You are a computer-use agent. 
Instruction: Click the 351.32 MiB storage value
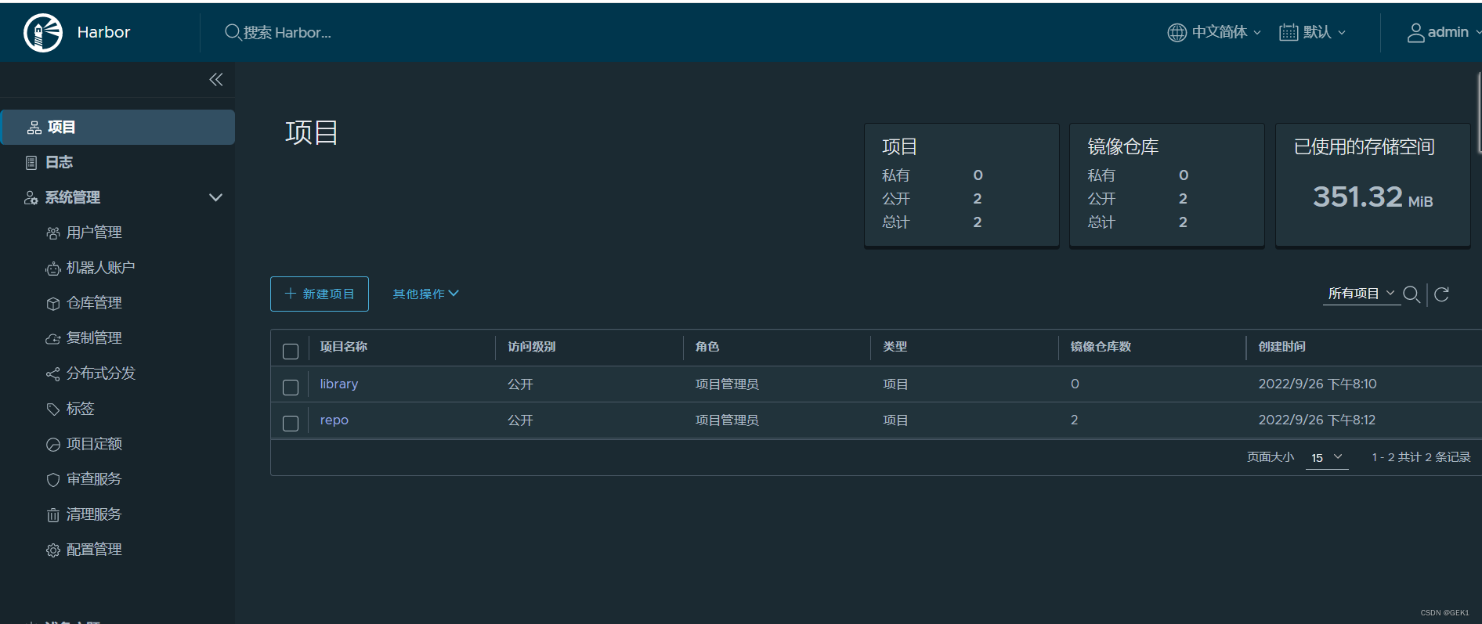click(x=1372, y=197)
